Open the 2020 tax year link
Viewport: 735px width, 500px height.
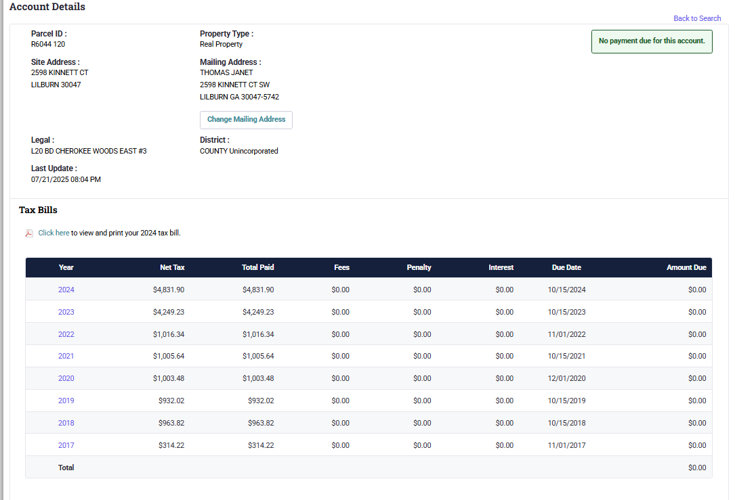[66, 378]
